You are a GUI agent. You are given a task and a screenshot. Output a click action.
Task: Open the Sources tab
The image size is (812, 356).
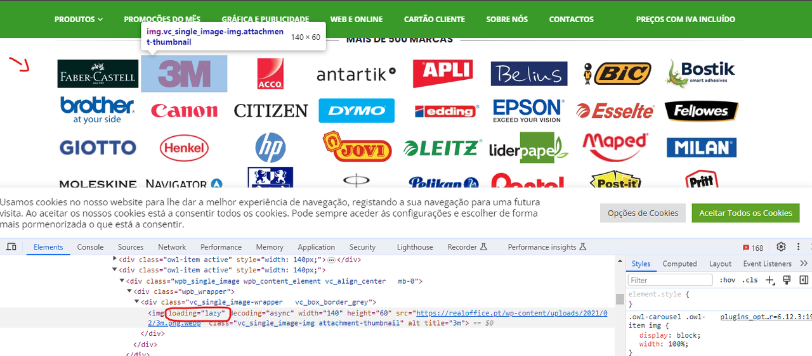(x=131, y=247)
